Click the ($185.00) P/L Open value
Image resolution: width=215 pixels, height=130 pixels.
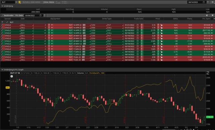click(x=207, y=41)
